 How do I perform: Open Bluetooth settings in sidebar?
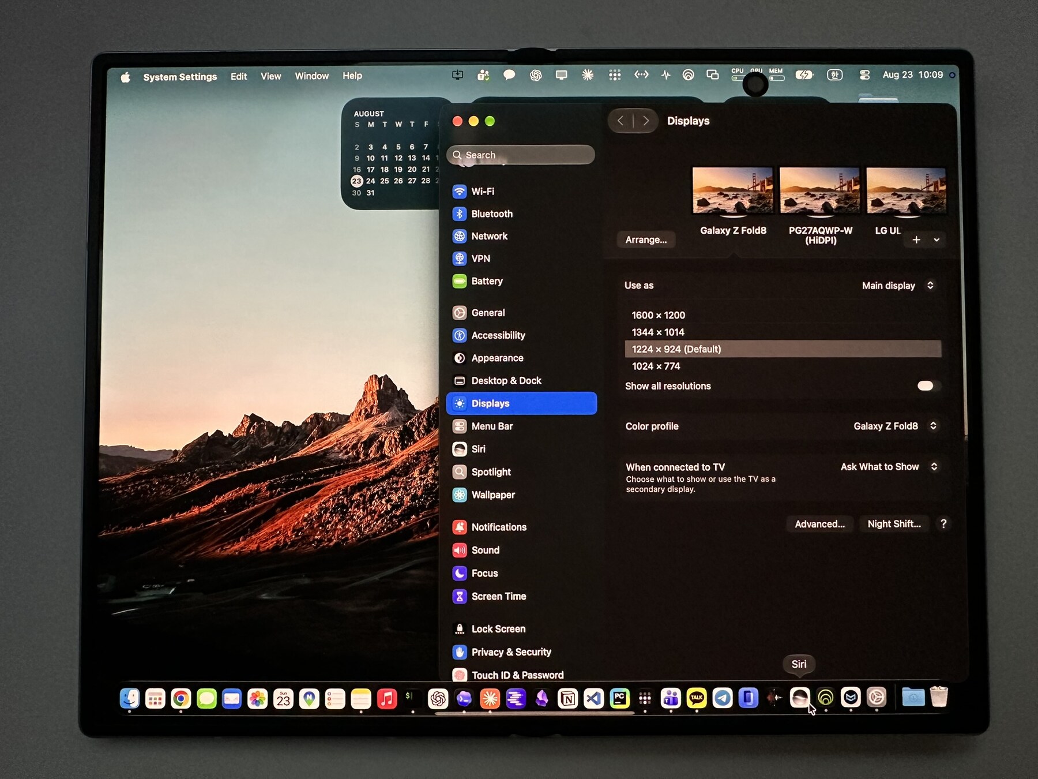[521, 214]
